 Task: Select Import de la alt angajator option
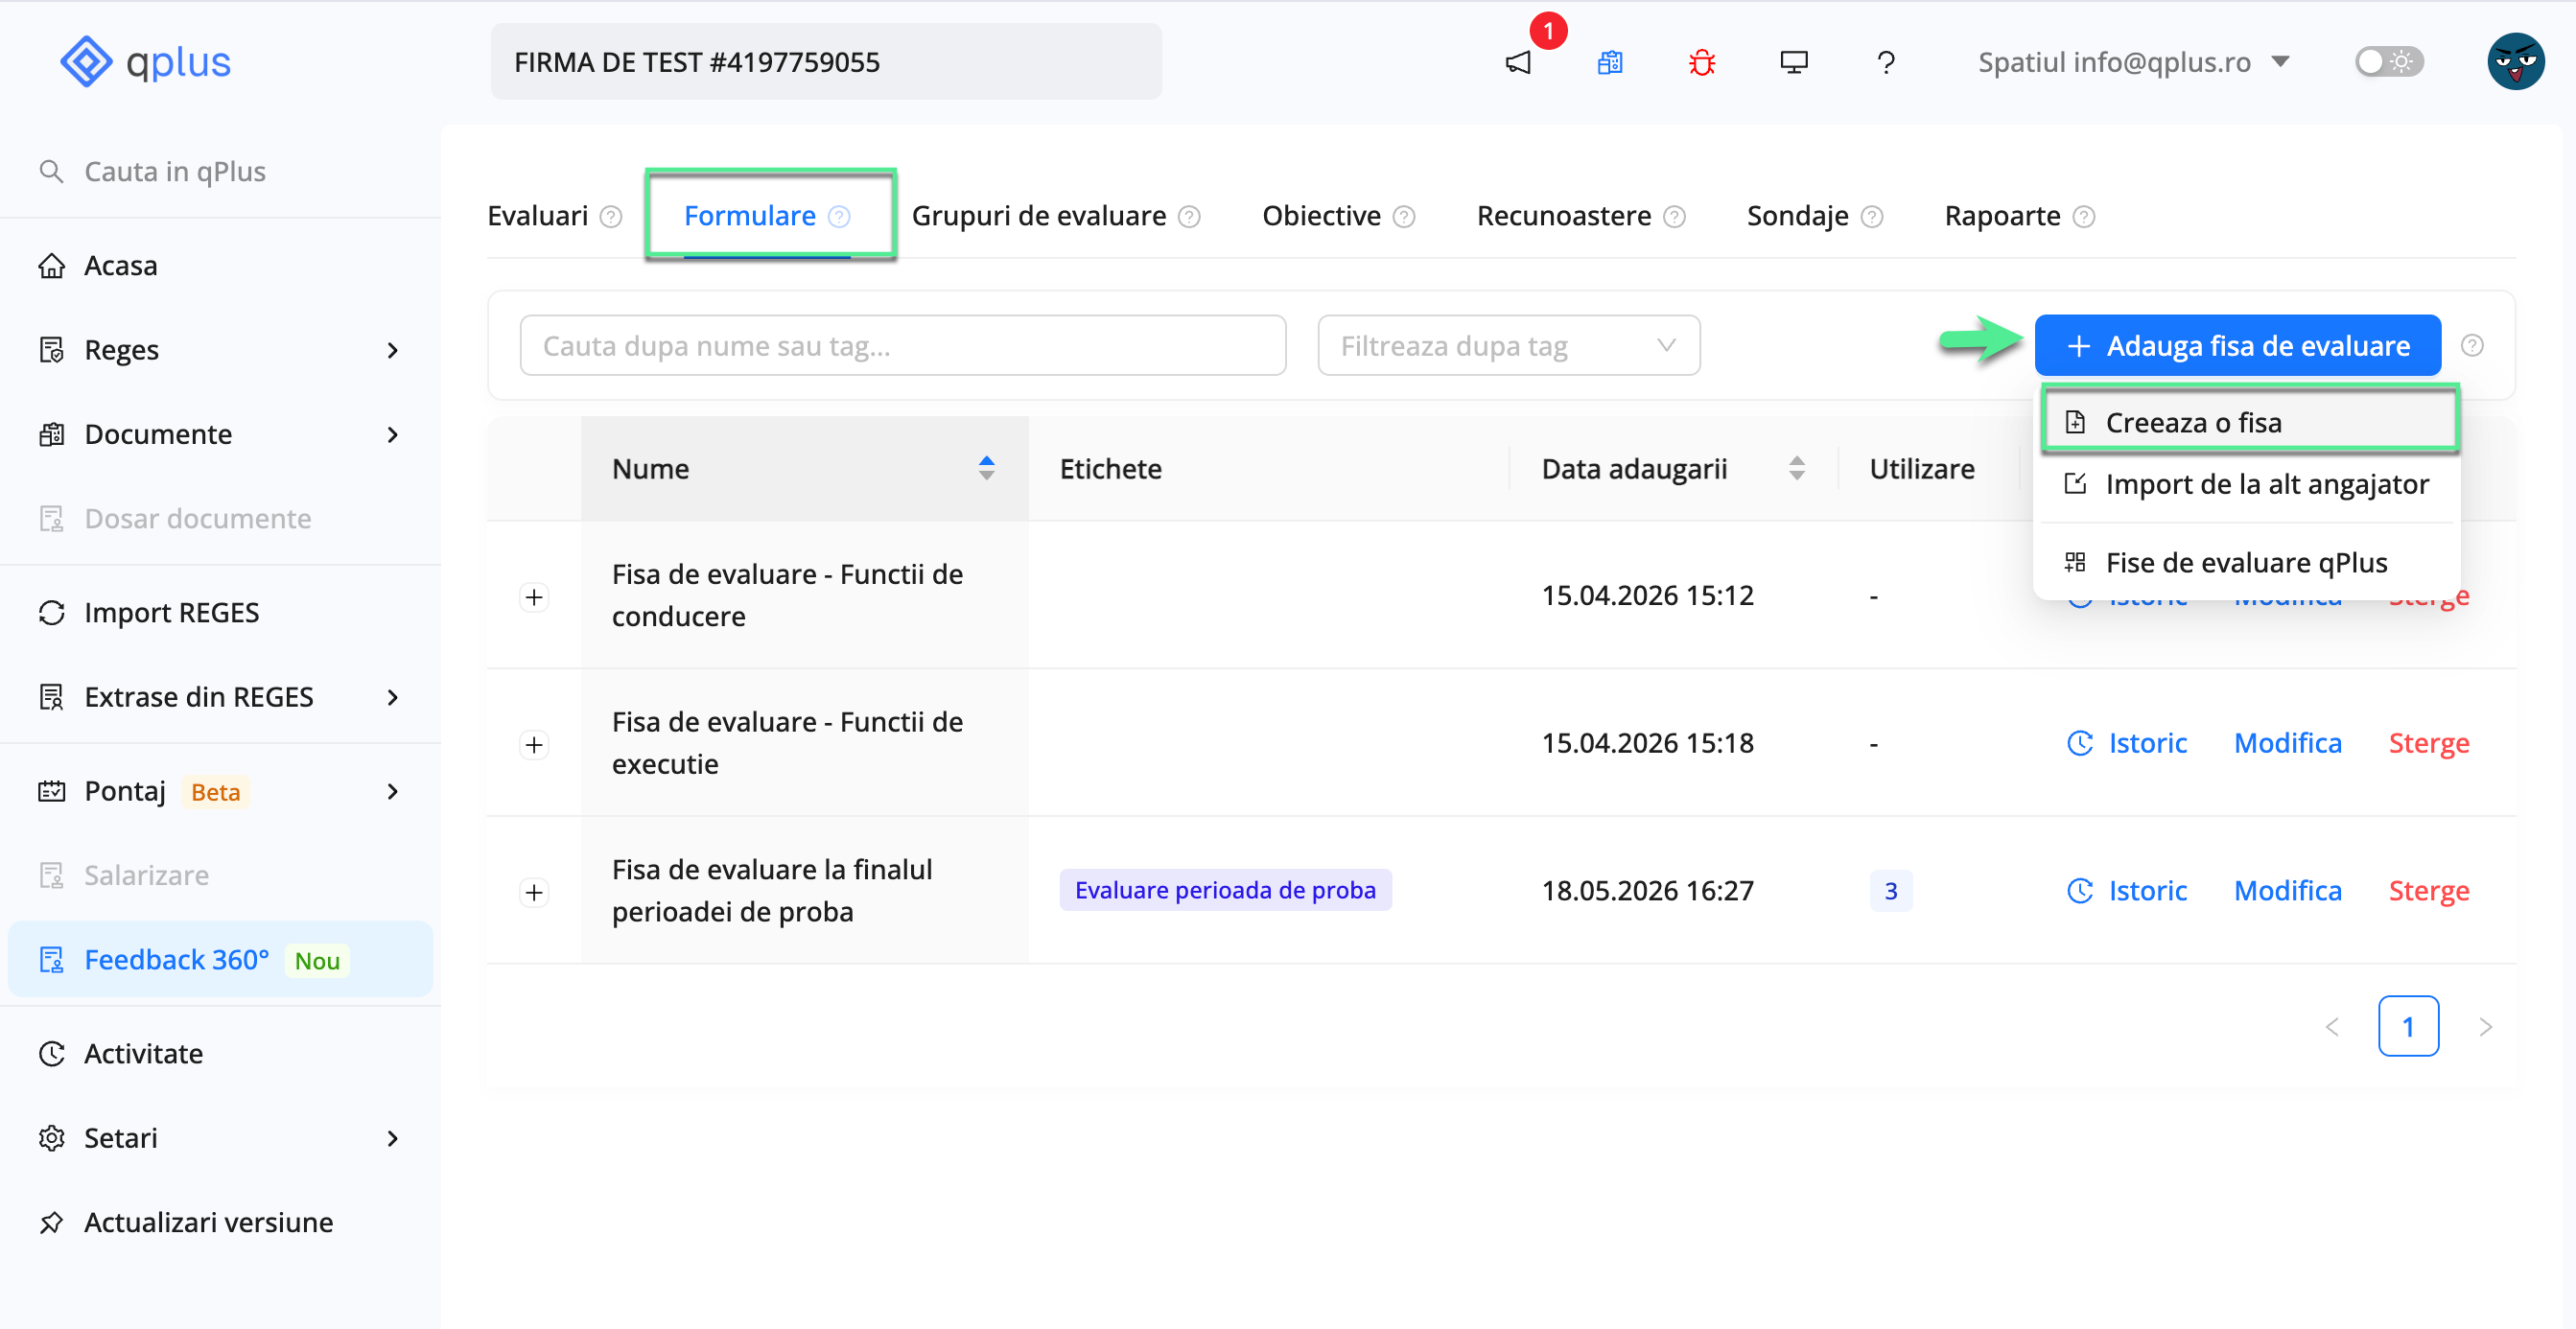coord(2248,484)
